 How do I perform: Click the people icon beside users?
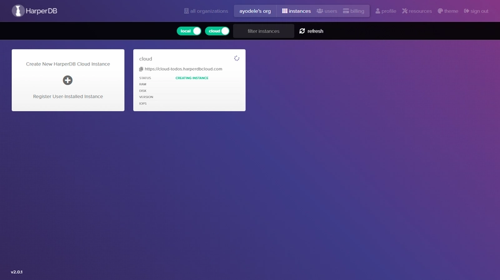click(x=319, y=11)
